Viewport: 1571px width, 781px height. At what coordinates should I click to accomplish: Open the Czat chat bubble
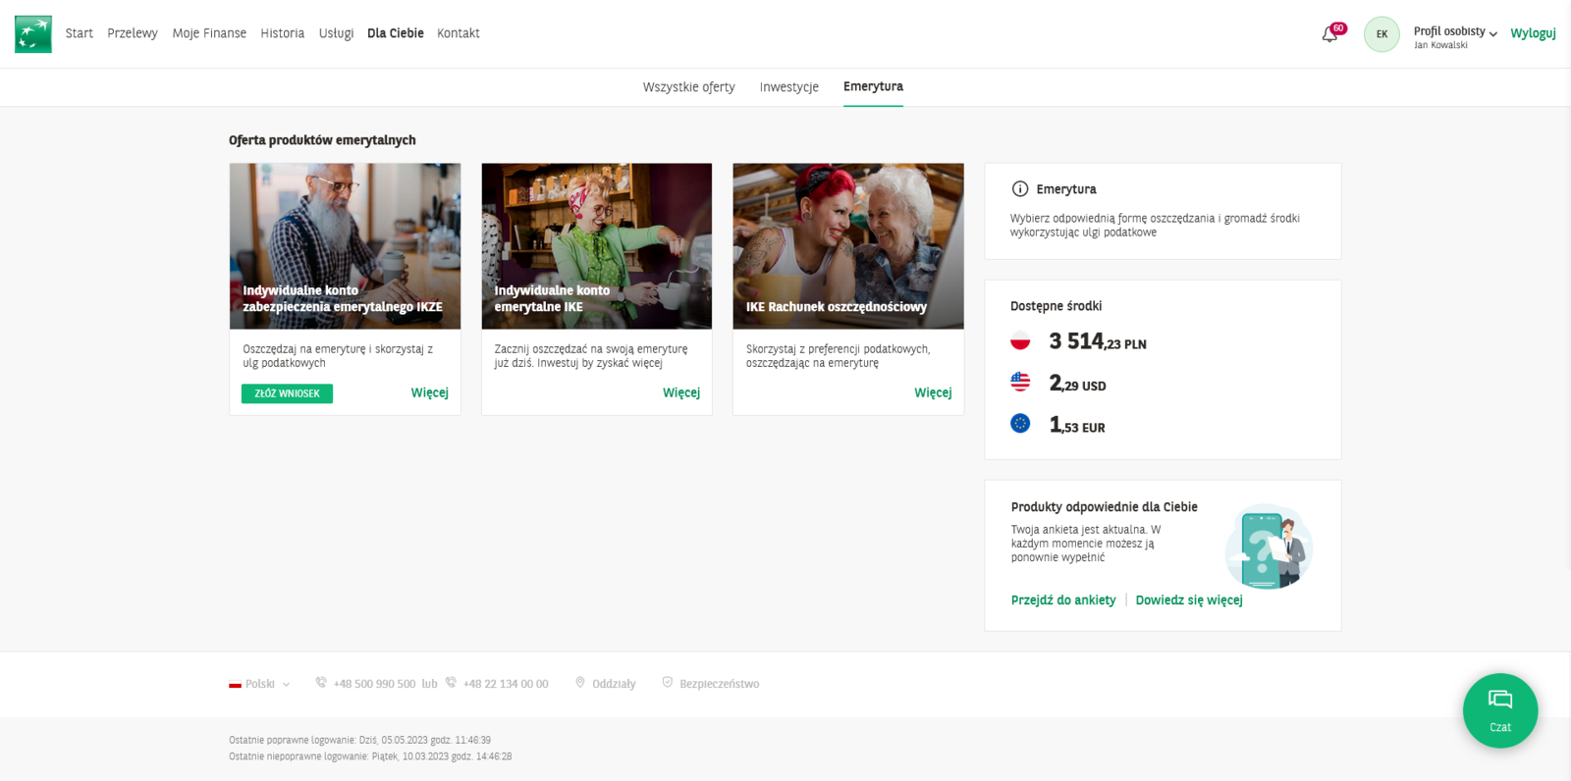click(x=1500, y=710)
